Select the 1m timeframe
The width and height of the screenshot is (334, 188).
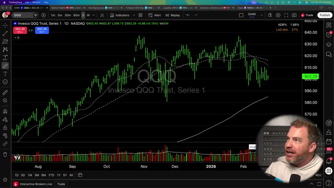coord(53,15)
